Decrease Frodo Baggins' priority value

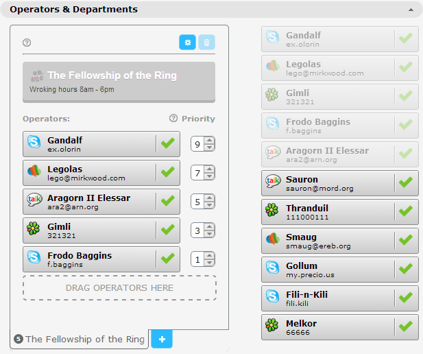tap(210, 263)
